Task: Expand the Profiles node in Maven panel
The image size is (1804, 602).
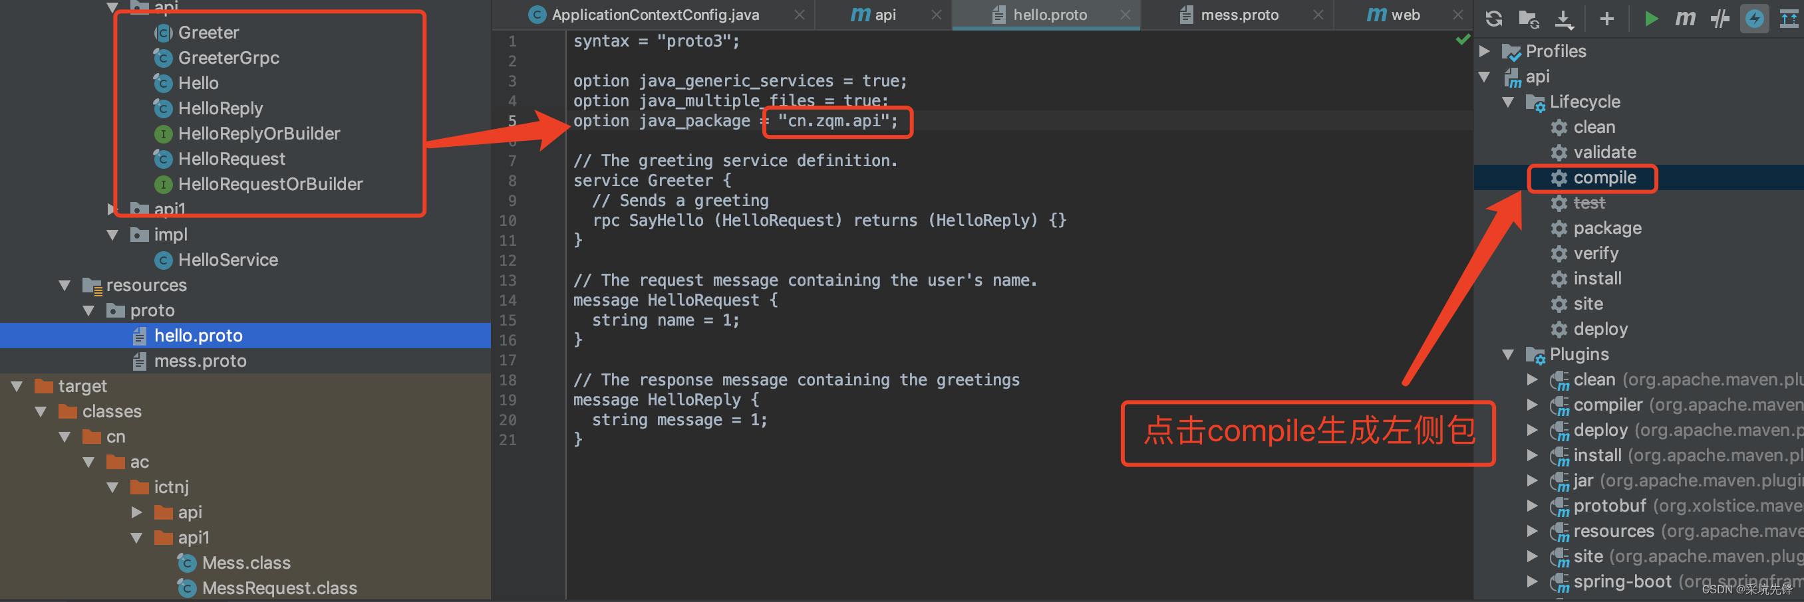Action: (x=1485, y=51)
